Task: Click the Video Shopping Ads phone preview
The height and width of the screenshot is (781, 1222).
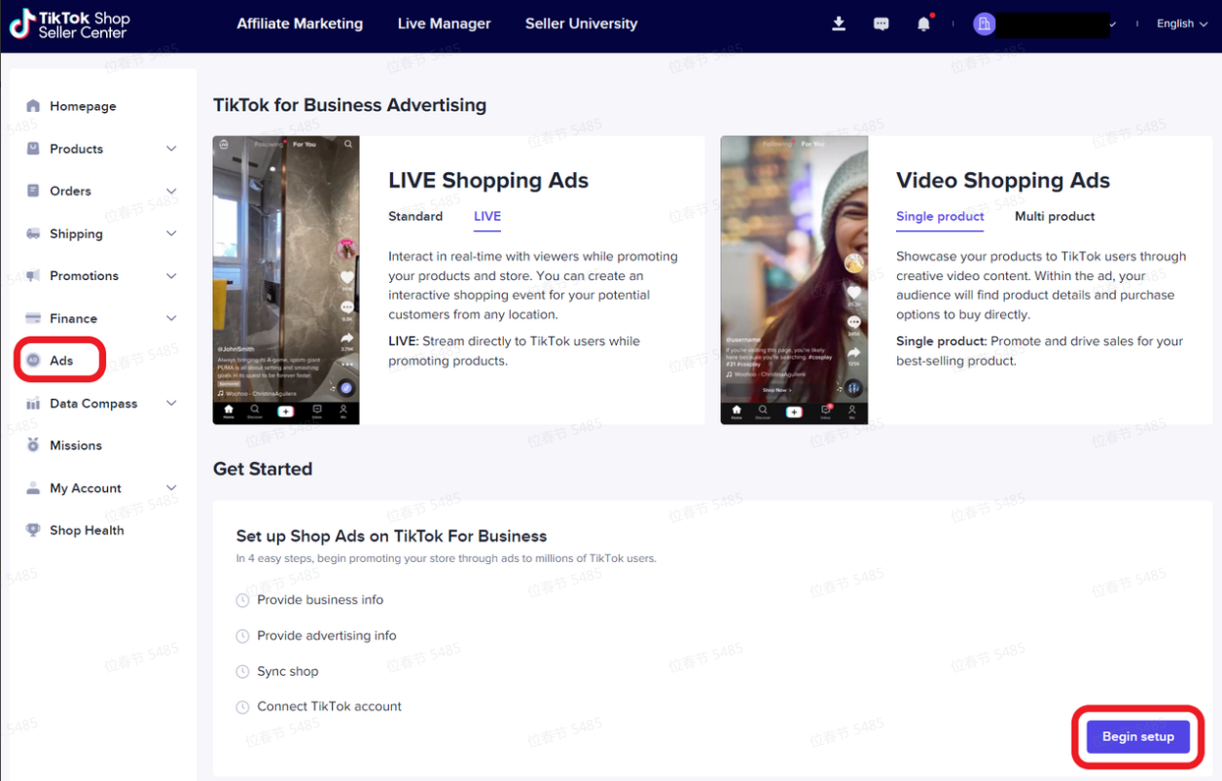Action: click(794, 280)
